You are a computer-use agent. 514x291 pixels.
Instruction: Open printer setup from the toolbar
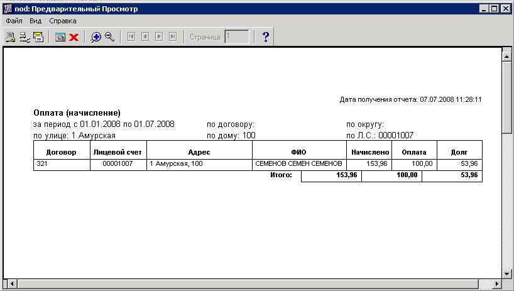(25, 37)
